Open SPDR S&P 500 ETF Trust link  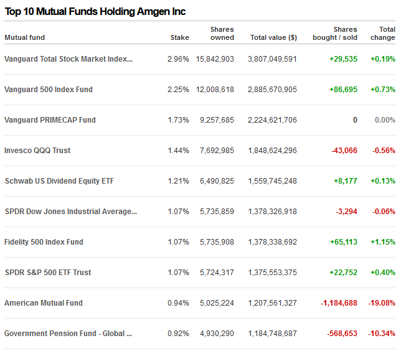point(48,273)
